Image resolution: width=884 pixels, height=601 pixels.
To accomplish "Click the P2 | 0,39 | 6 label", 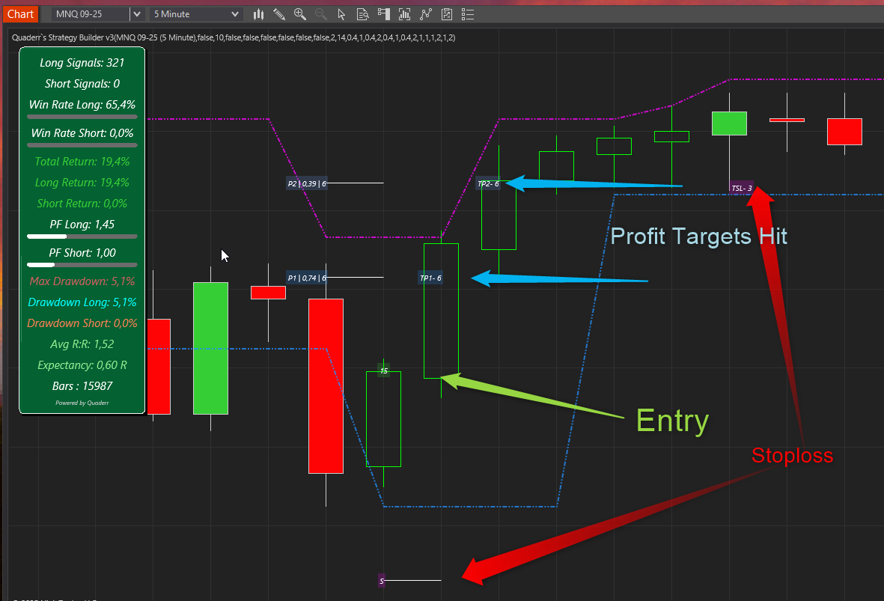I will pos(307,183).
